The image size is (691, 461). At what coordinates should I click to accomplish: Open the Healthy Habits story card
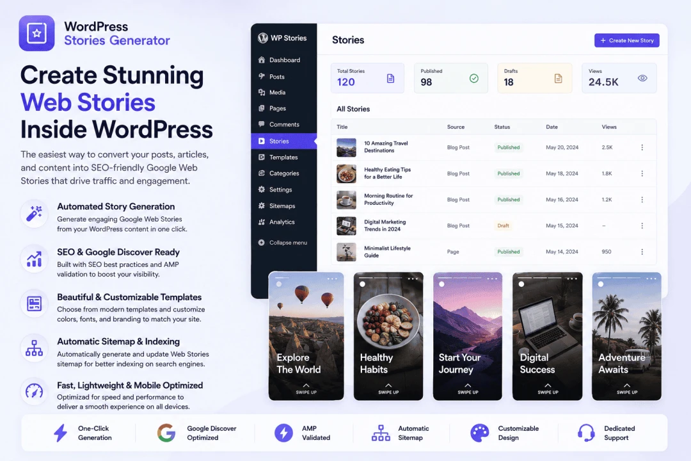point(388,336)
